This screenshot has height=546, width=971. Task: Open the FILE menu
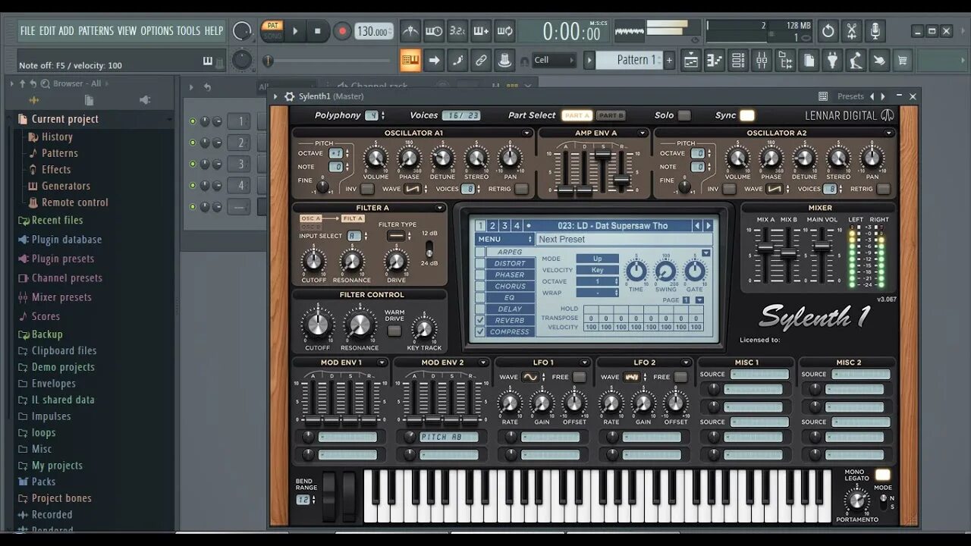pos(28,31)
